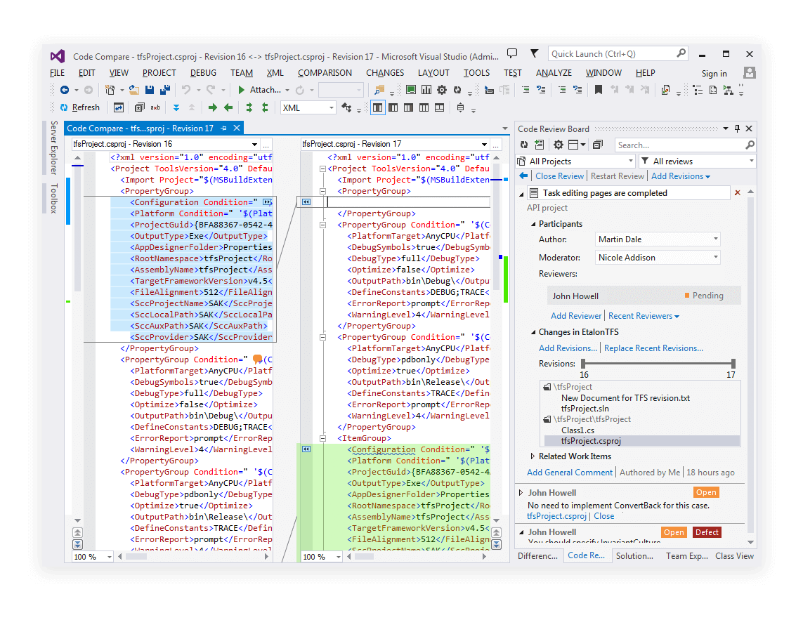Click the blue back arrow in review board
Screen dimensions: 803x620
click(523, 176)
